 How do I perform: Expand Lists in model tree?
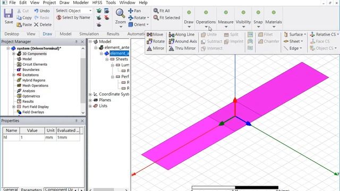coord(90,106)
